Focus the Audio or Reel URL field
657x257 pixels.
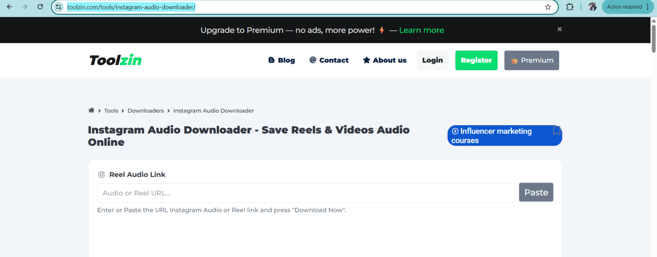pos(306,193)
